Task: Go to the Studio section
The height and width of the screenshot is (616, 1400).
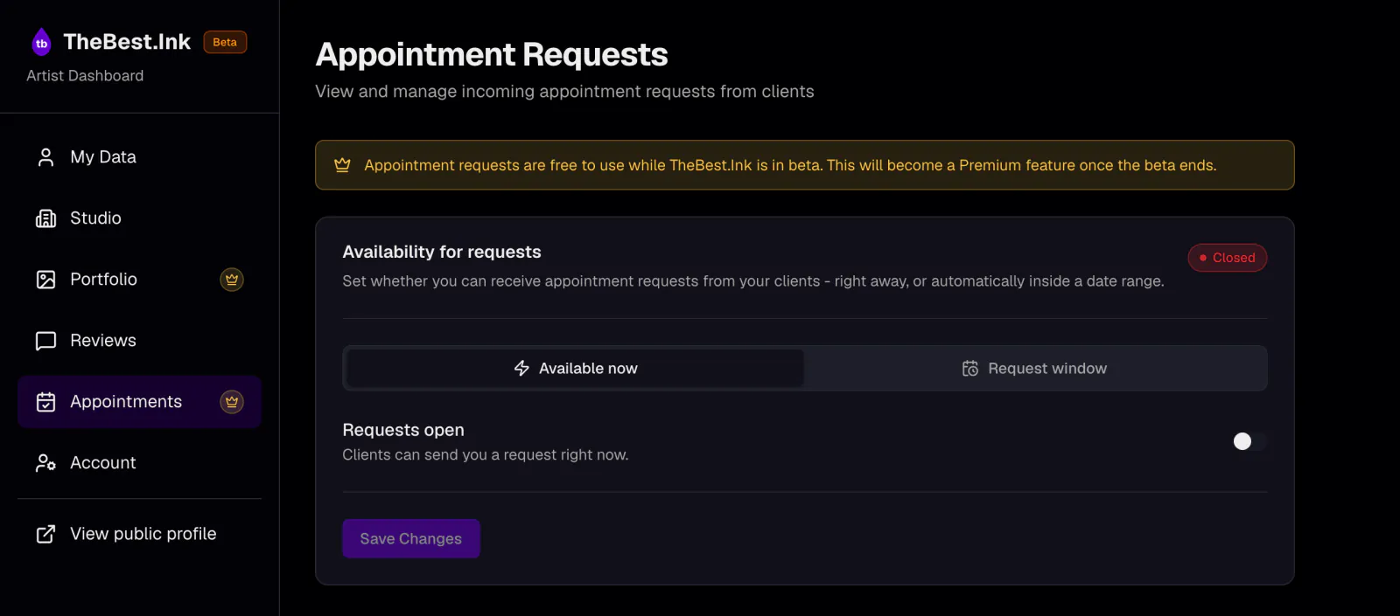Action: pyautogui.click(x=140, y=218)
